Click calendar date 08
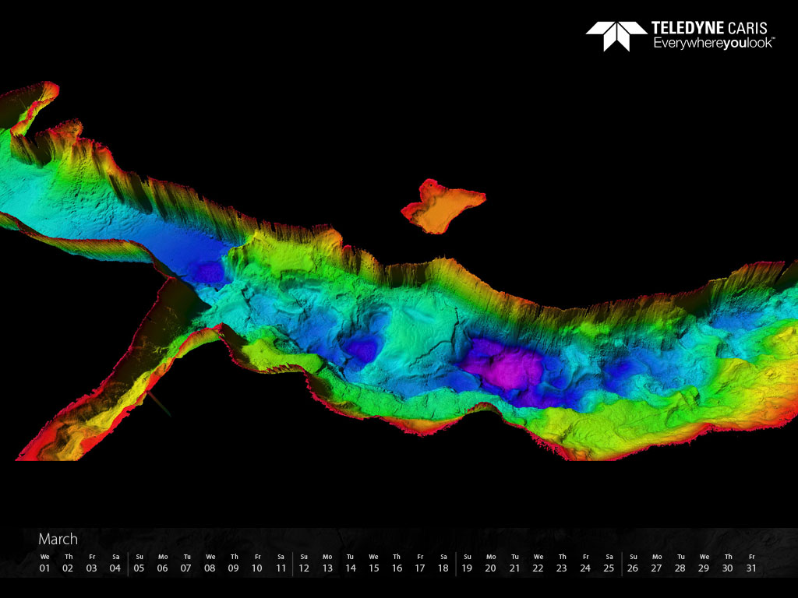Viewport: 798px width, 598px height. pyautogui.click(x=210, y=568)
